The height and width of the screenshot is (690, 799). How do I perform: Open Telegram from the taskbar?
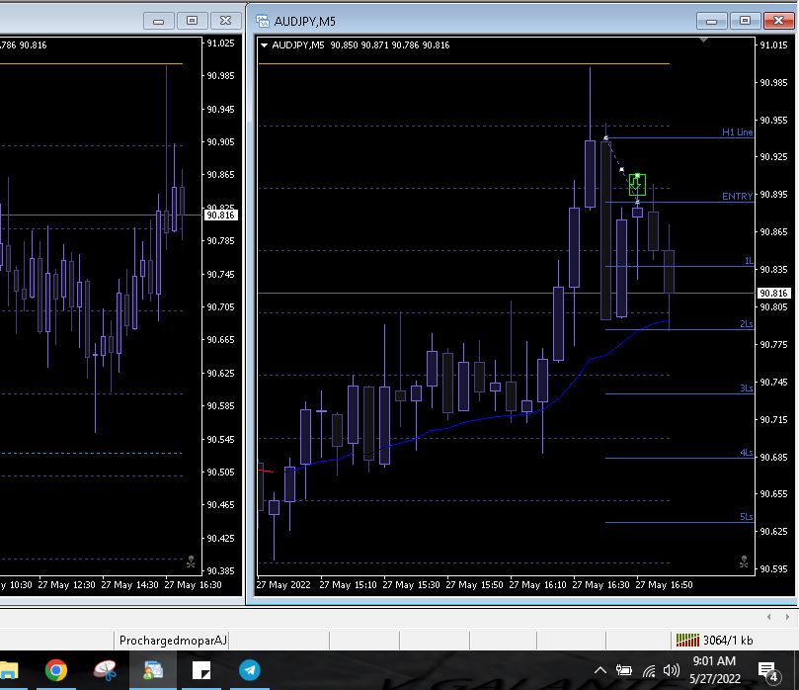250,671
